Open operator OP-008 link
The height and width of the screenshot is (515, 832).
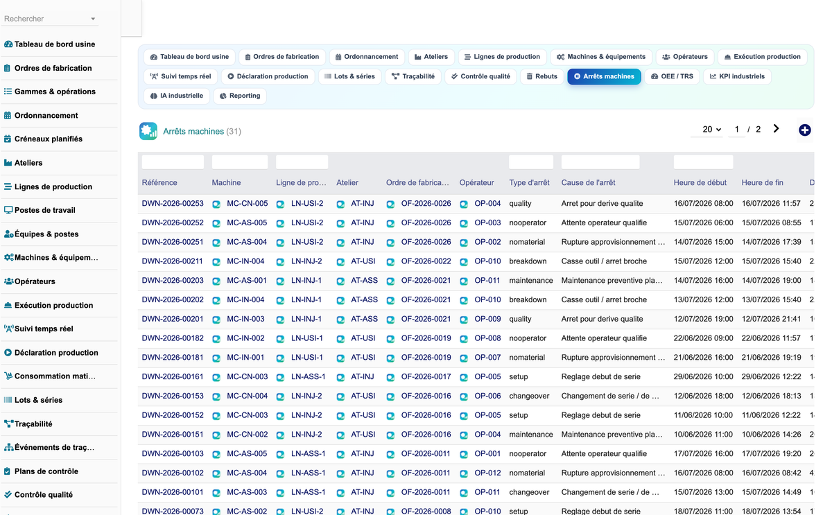point(487,338)
